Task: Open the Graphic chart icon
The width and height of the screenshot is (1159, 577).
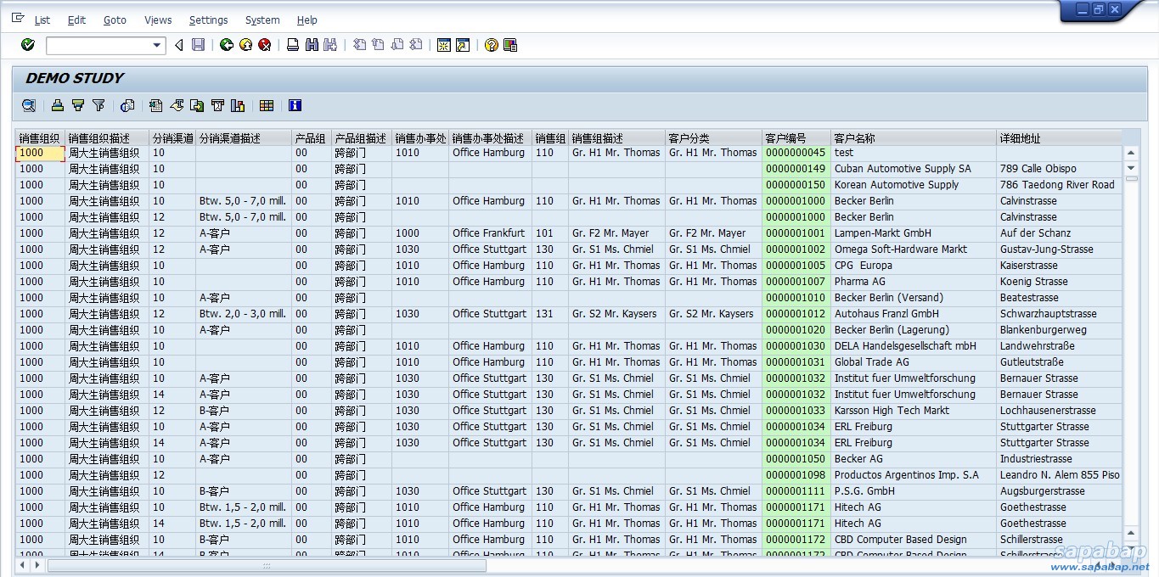Action: pos(238,105)
